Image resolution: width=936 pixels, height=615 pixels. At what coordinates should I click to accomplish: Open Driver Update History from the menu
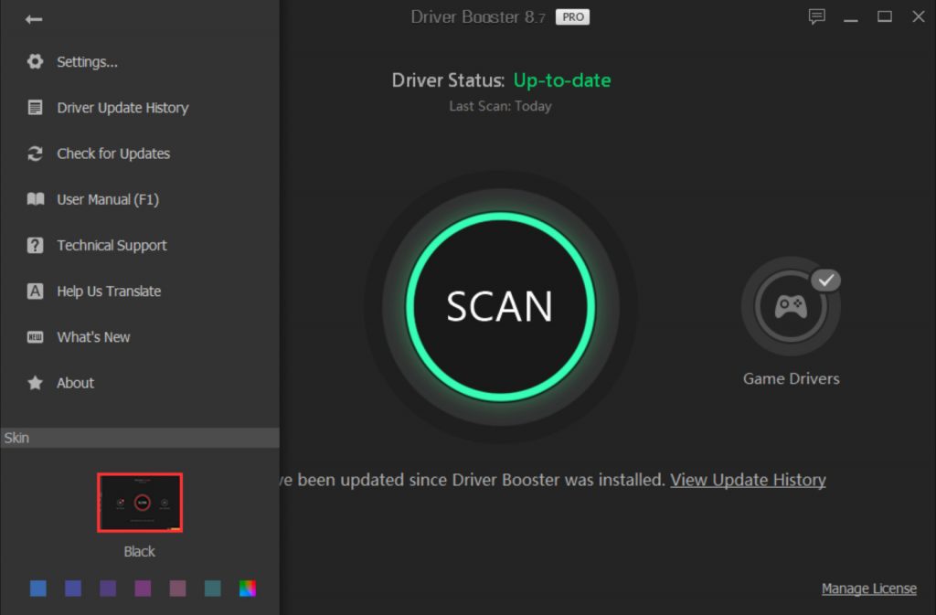[x=122, y=108]
